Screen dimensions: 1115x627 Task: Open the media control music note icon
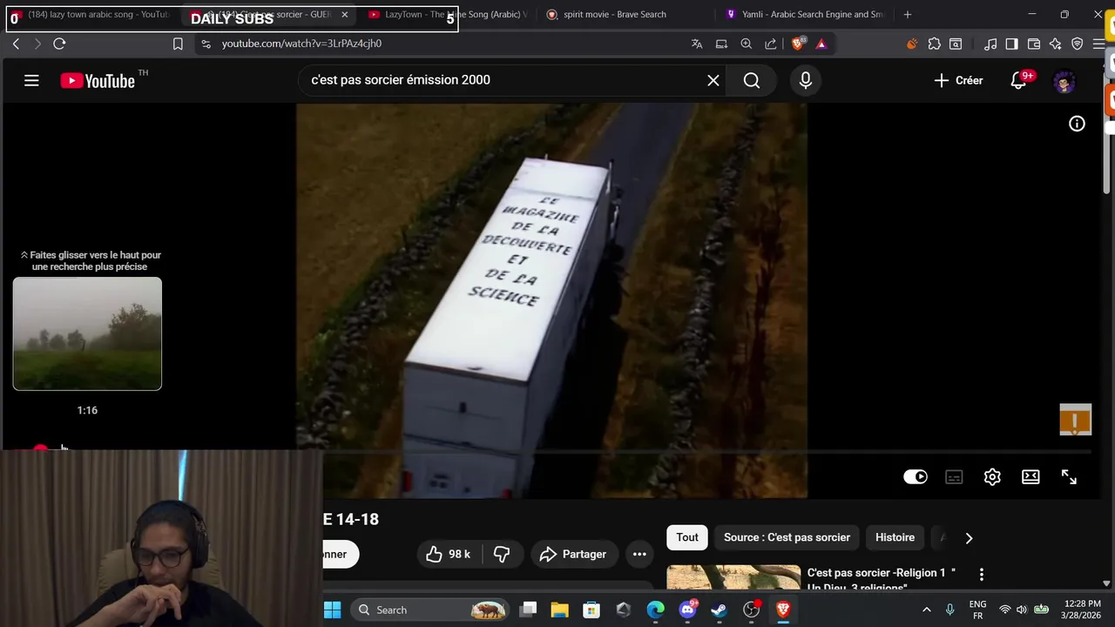pos(990,44)
